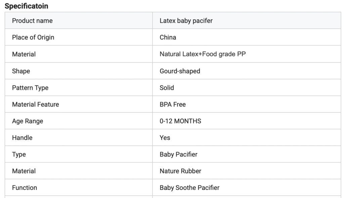The width and height of the screenshot is (344, 198).
Task: Select the Yes value for Handle
Action: click(x=165, y=138)
